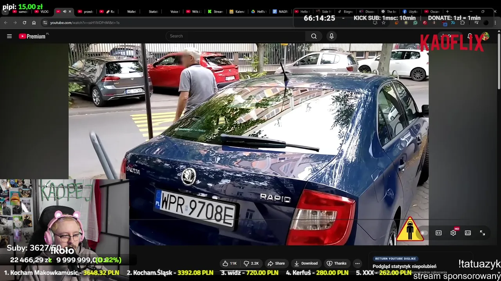Switch to the NAGR docs tab
Image resolution: width=501 pixels, height=281 pixels.
coord(280,12)
